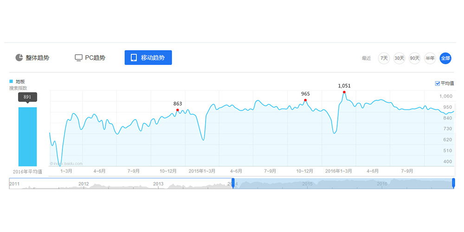
Task: Click the monitor icon for PC趋势
Action: click(x=79, y=58)
